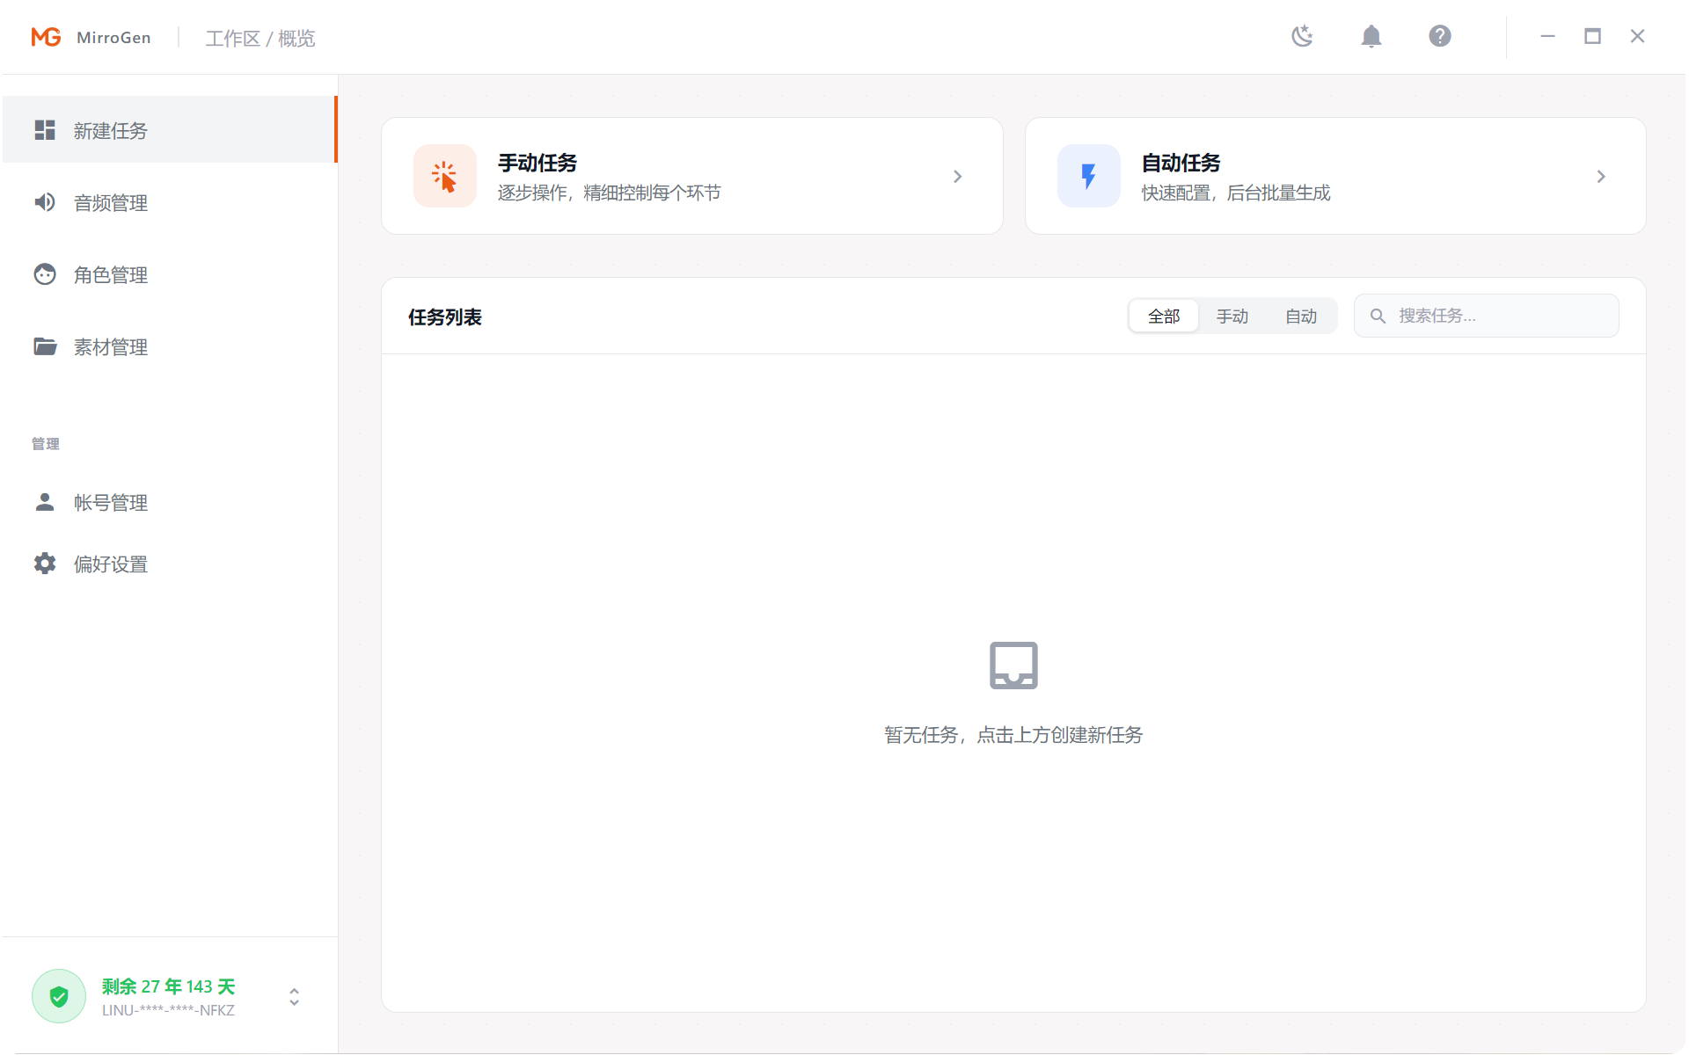Go to 帐号管理 settings

(x=110, y=502)
